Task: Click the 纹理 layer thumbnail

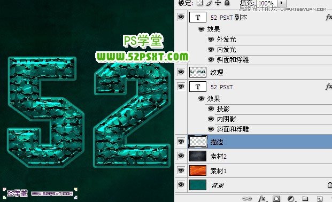Action: click(x=198, y=72)
